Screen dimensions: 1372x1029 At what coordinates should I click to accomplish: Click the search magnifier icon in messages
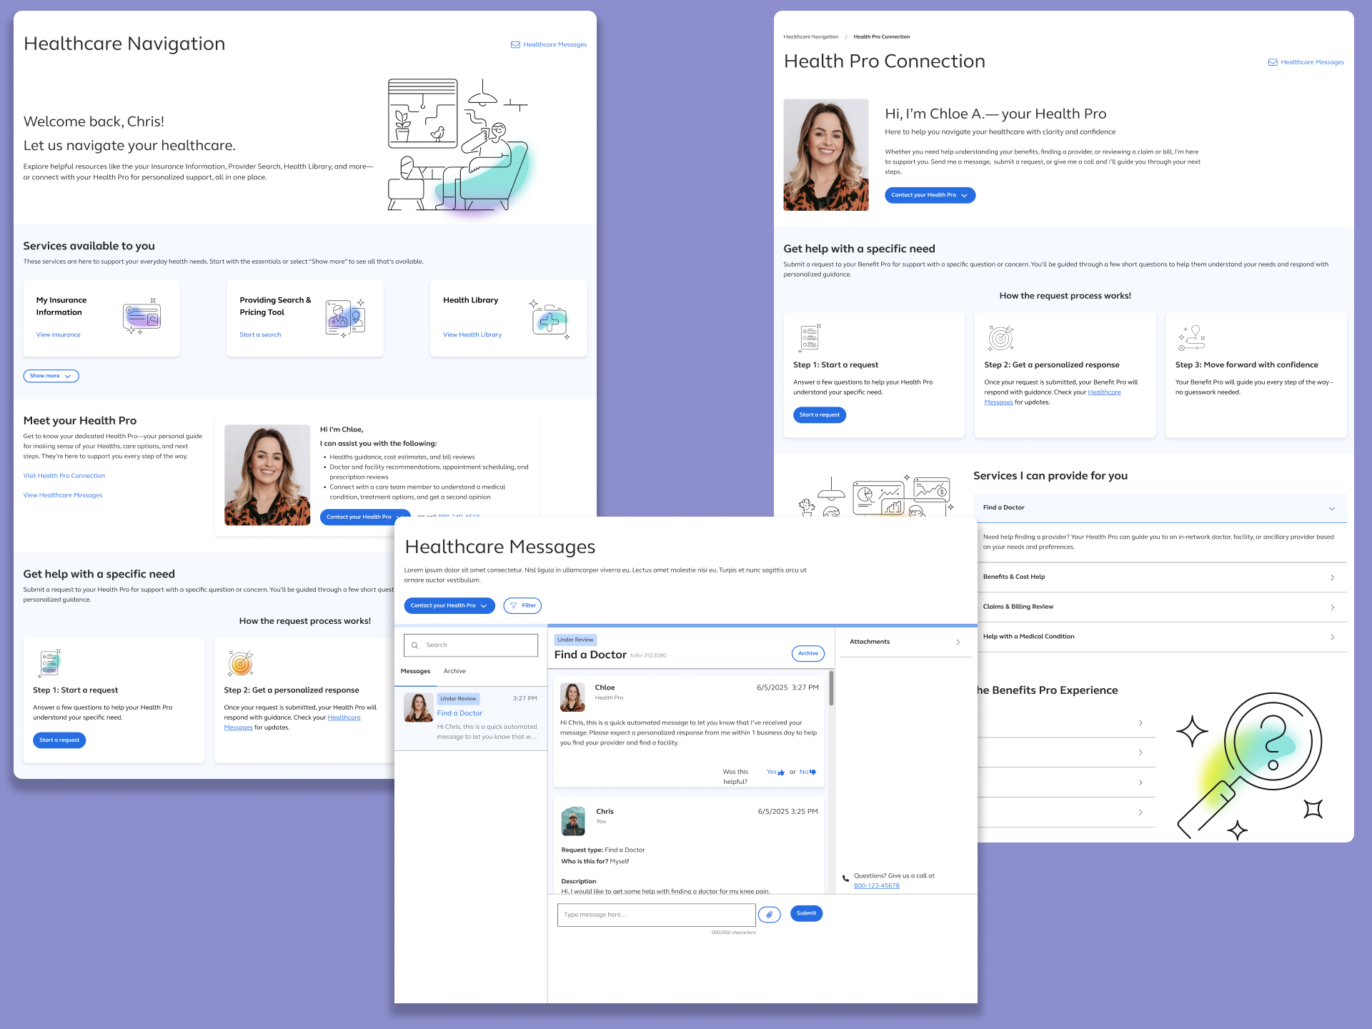(414, 645)
